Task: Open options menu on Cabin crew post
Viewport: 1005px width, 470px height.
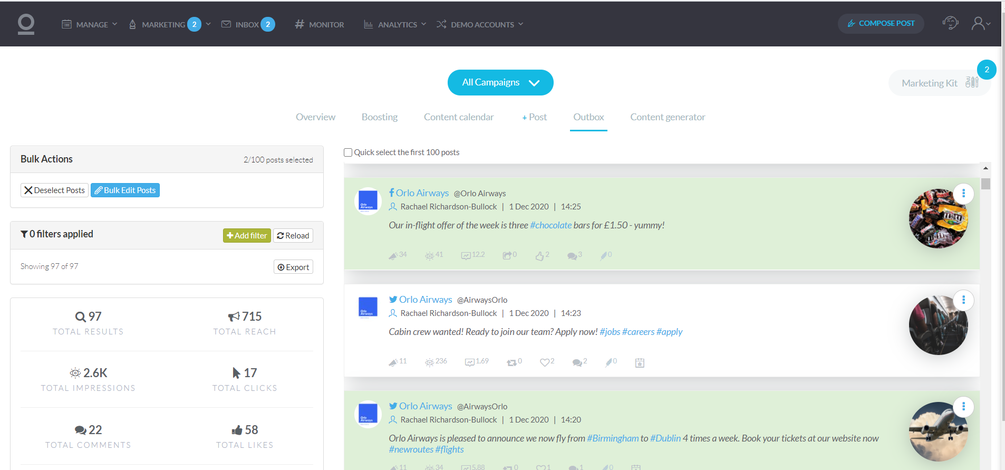Action: coord(963,300)
